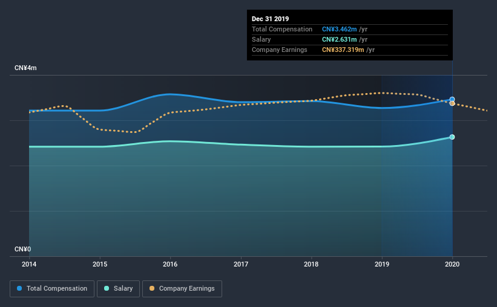This screenshot has width=497, height=307.
Task: Click the Salary label in tooltip
Action: (261, 39)
